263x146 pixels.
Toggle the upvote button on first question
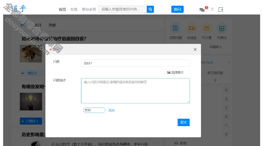(29, 73)
